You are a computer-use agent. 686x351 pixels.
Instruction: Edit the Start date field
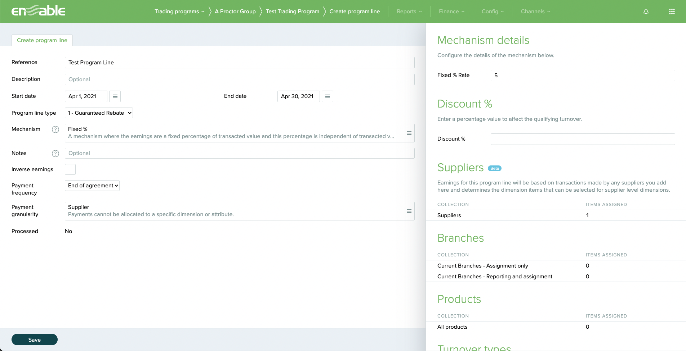86,96
